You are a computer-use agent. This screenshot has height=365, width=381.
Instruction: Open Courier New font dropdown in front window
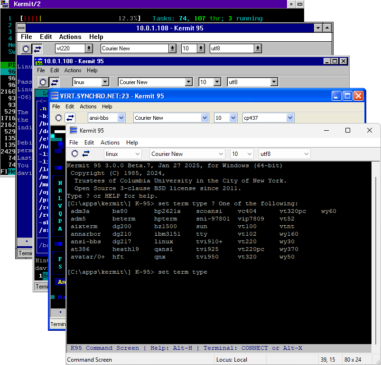(x=187, y=154)
